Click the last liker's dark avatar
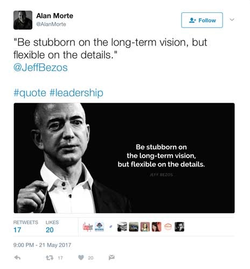The image size is (250, 269). (x=180, y=226)
